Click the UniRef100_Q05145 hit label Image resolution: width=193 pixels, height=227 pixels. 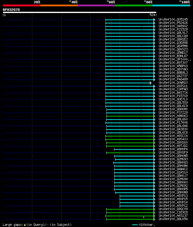tap(173, 19)
